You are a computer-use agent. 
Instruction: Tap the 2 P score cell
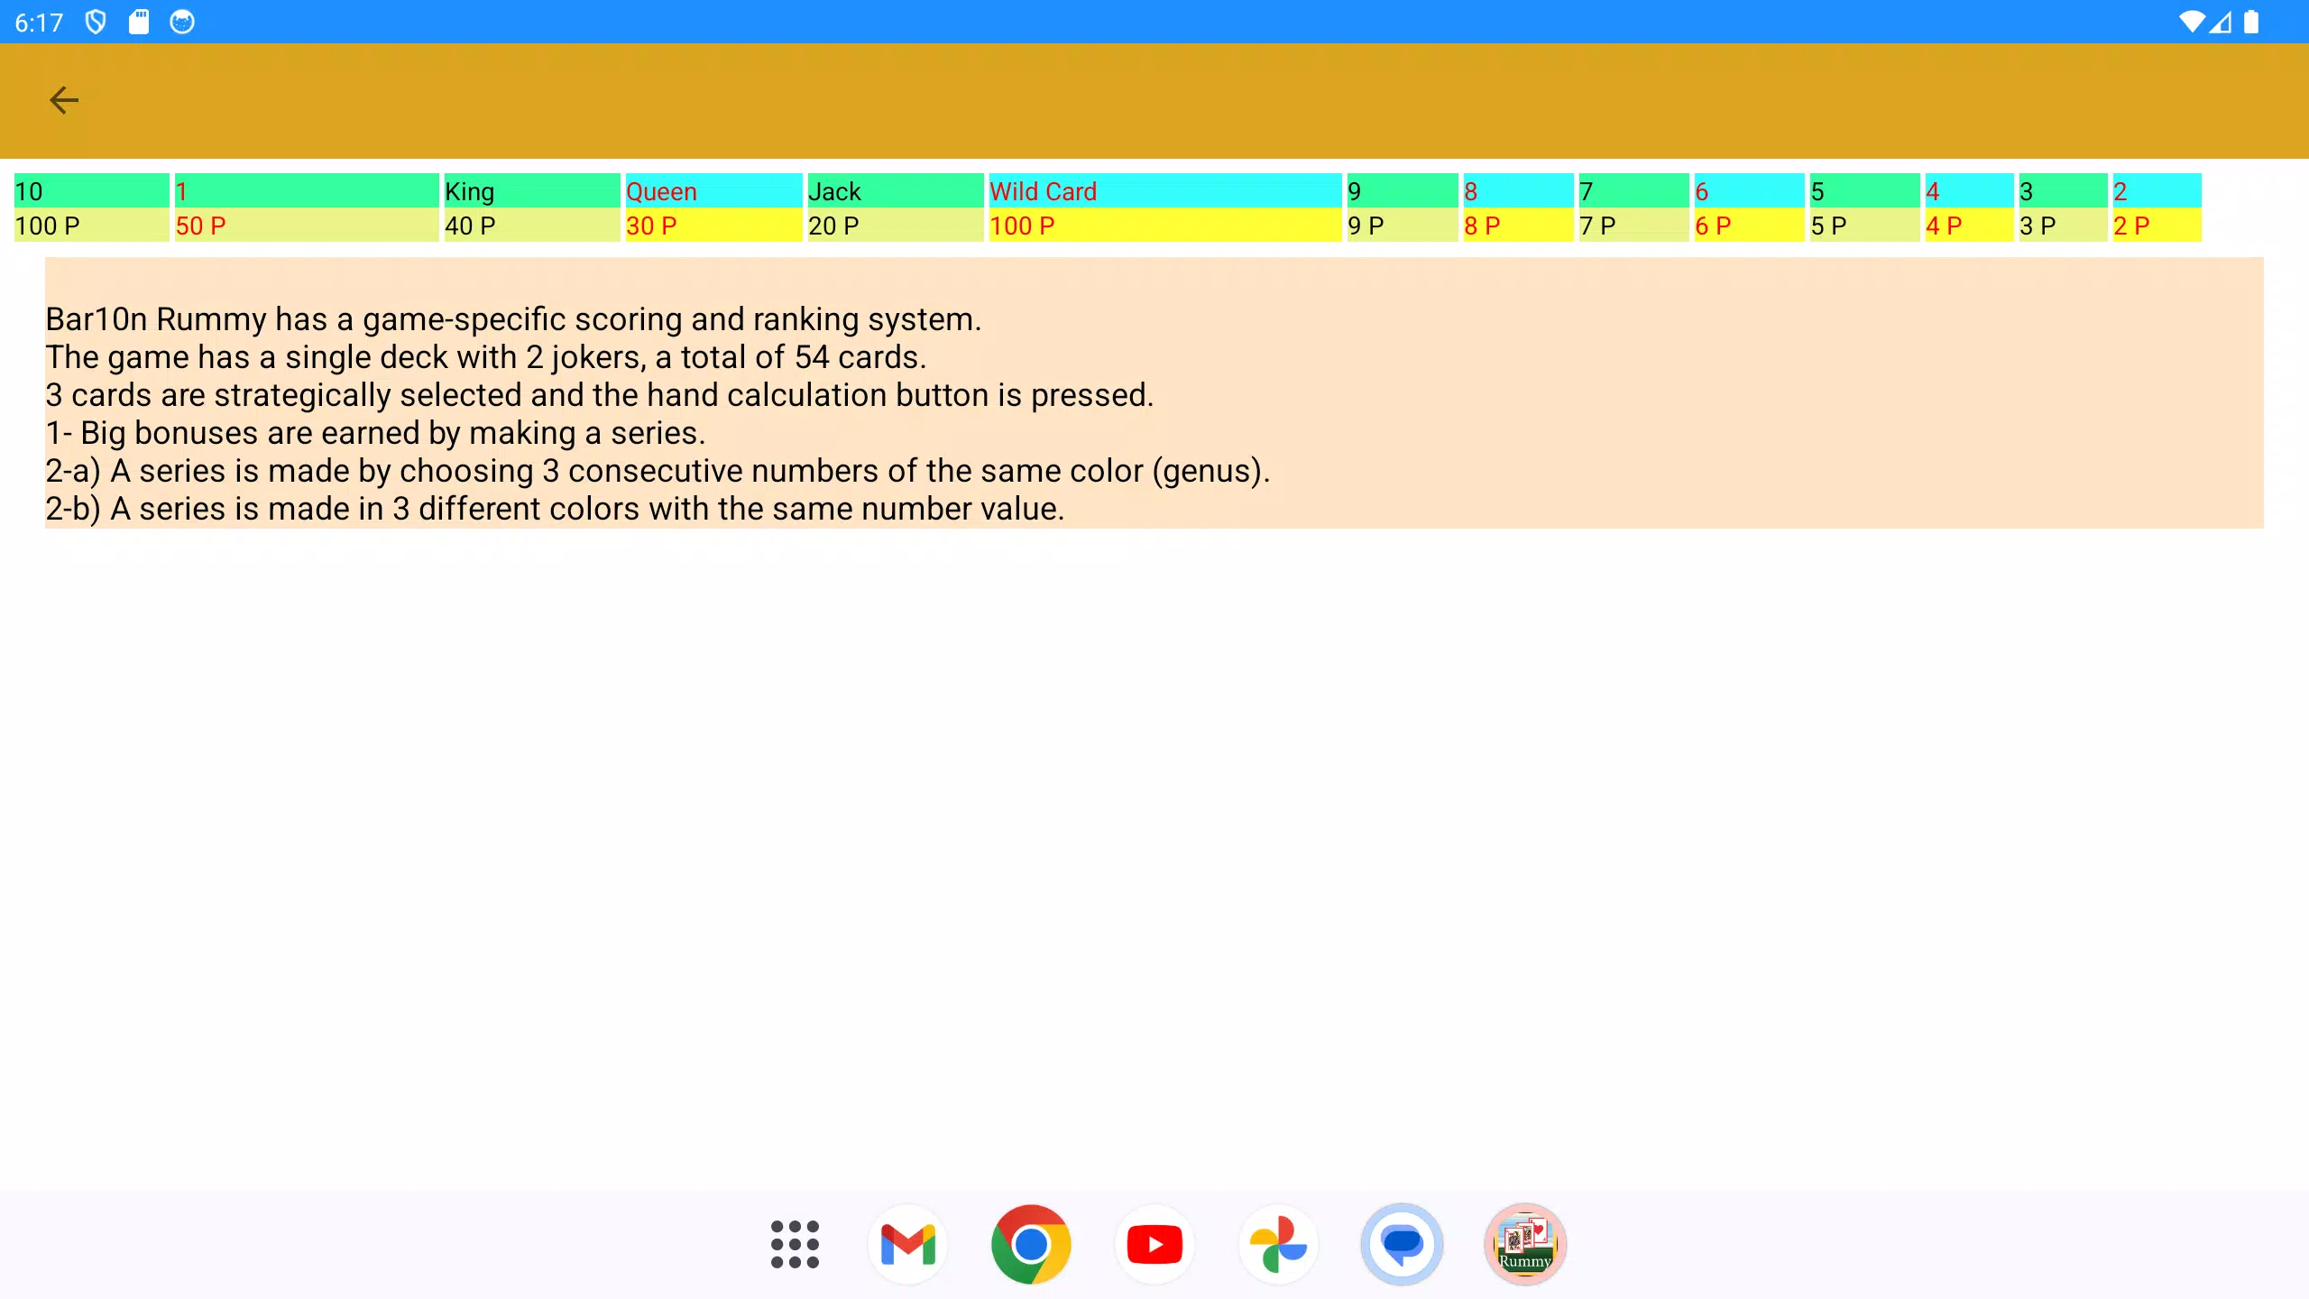[x=2156, y=226]
